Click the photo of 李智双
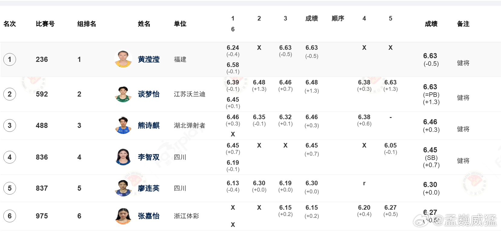The width and height of the screenshot is (501, 232). tap(123, 157)
